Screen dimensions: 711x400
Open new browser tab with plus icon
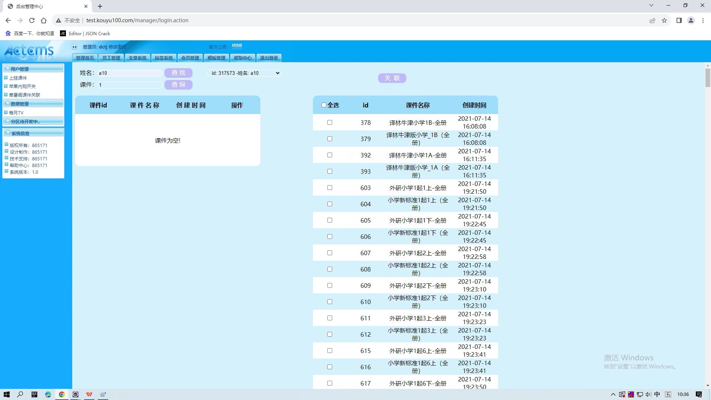point(100,6)
